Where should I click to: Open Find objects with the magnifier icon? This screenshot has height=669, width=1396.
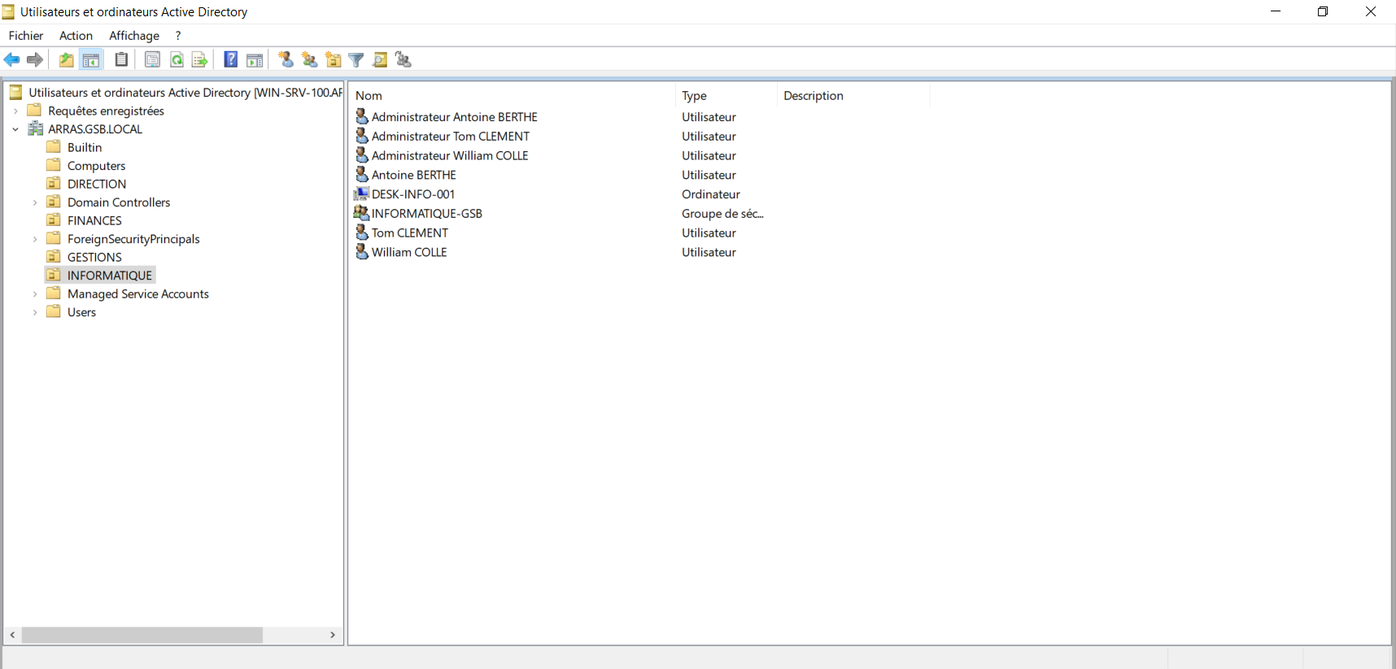tap(380, 59)
